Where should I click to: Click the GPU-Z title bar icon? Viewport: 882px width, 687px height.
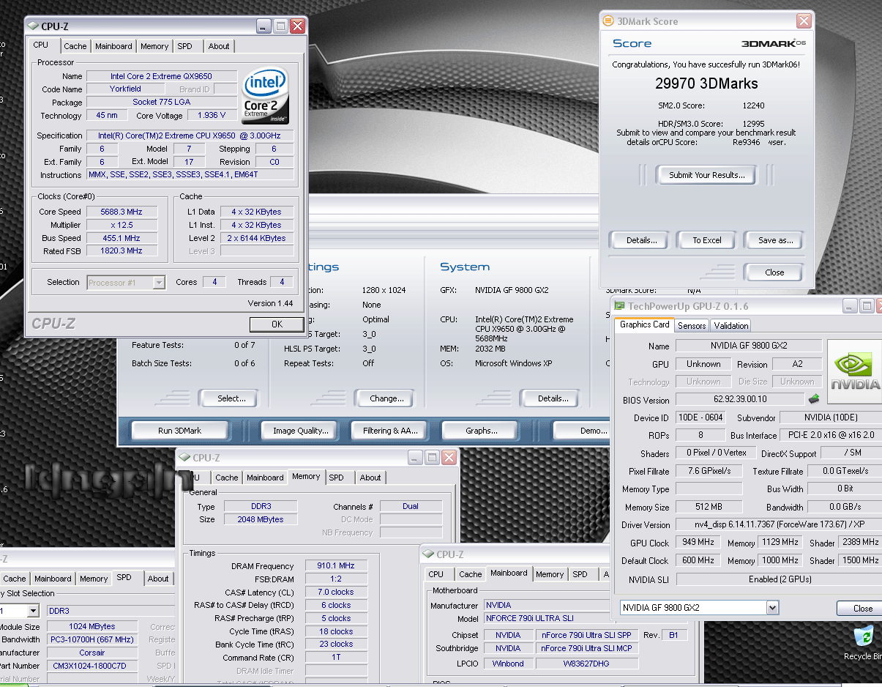coord(620,306)
